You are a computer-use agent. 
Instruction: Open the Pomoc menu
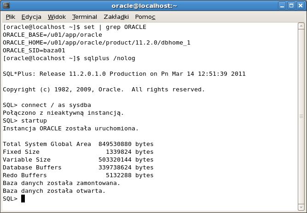click(x=145, y=17)
